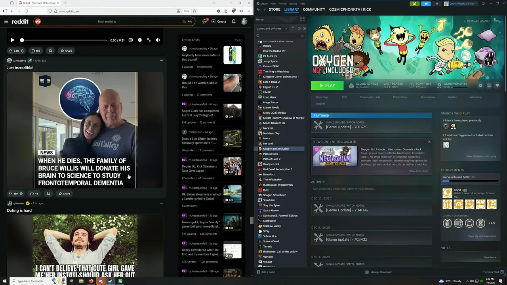The width and height of the screenshot is (507, 285).
Task: Open Firefox extensions puzzle icon
Action: (226, 11)
